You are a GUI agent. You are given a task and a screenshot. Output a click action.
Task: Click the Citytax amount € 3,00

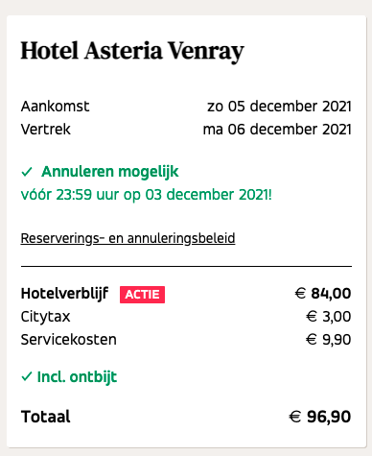(x=328, y=317)
